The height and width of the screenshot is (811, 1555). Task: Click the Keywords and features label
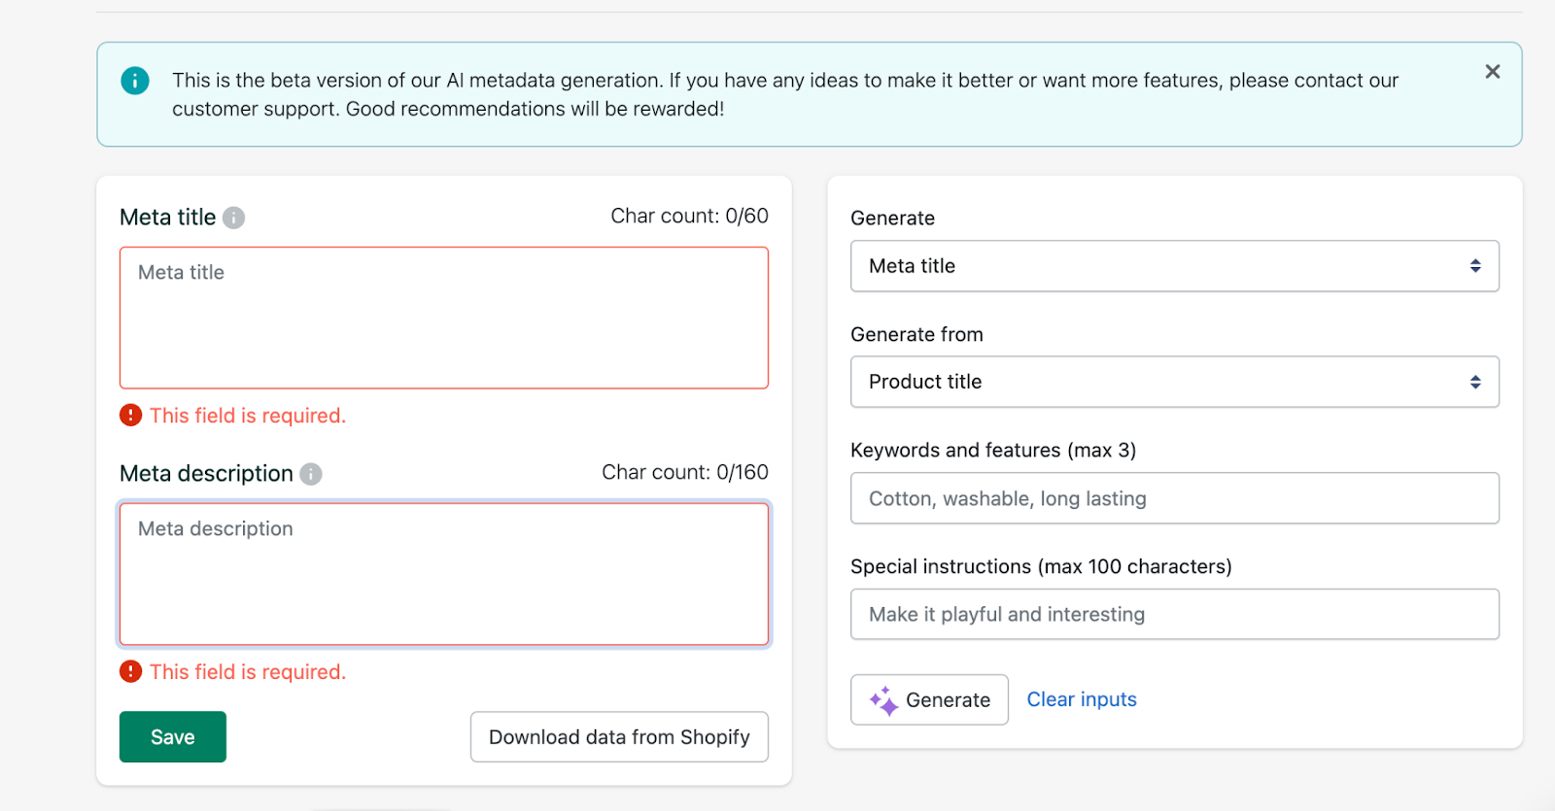click(x=993, y=450)
